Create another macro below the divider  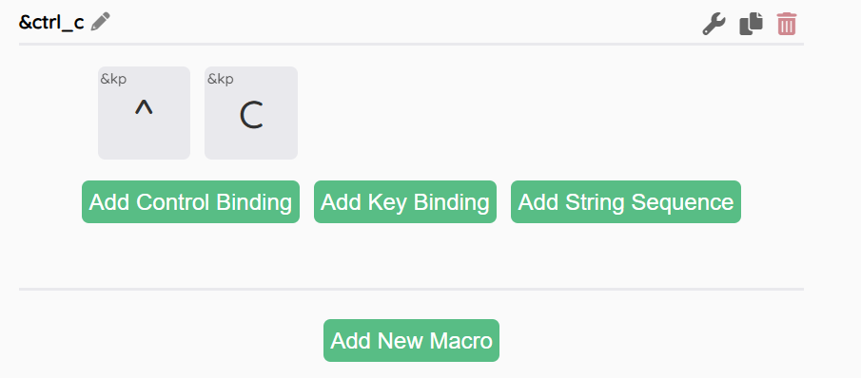(411, 340)
